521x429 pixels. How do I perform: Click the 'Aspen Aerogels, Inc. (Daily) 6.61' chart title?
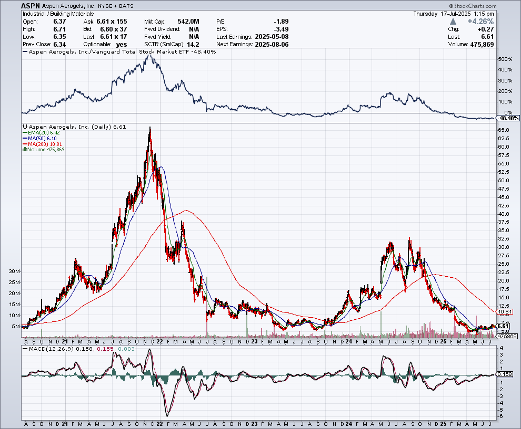click(x=77, y=127)
